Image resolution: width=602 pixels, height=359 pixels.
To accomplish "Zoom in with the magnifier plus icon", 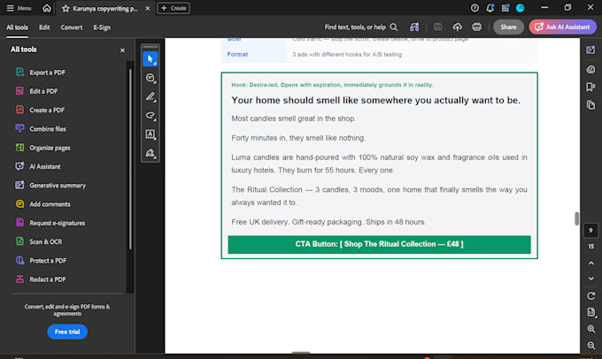I will click(591, 329).
